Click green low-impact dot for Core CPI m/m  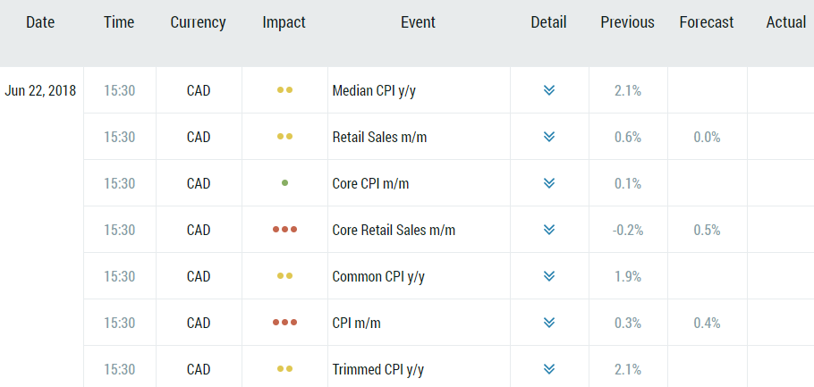[284, 183]
